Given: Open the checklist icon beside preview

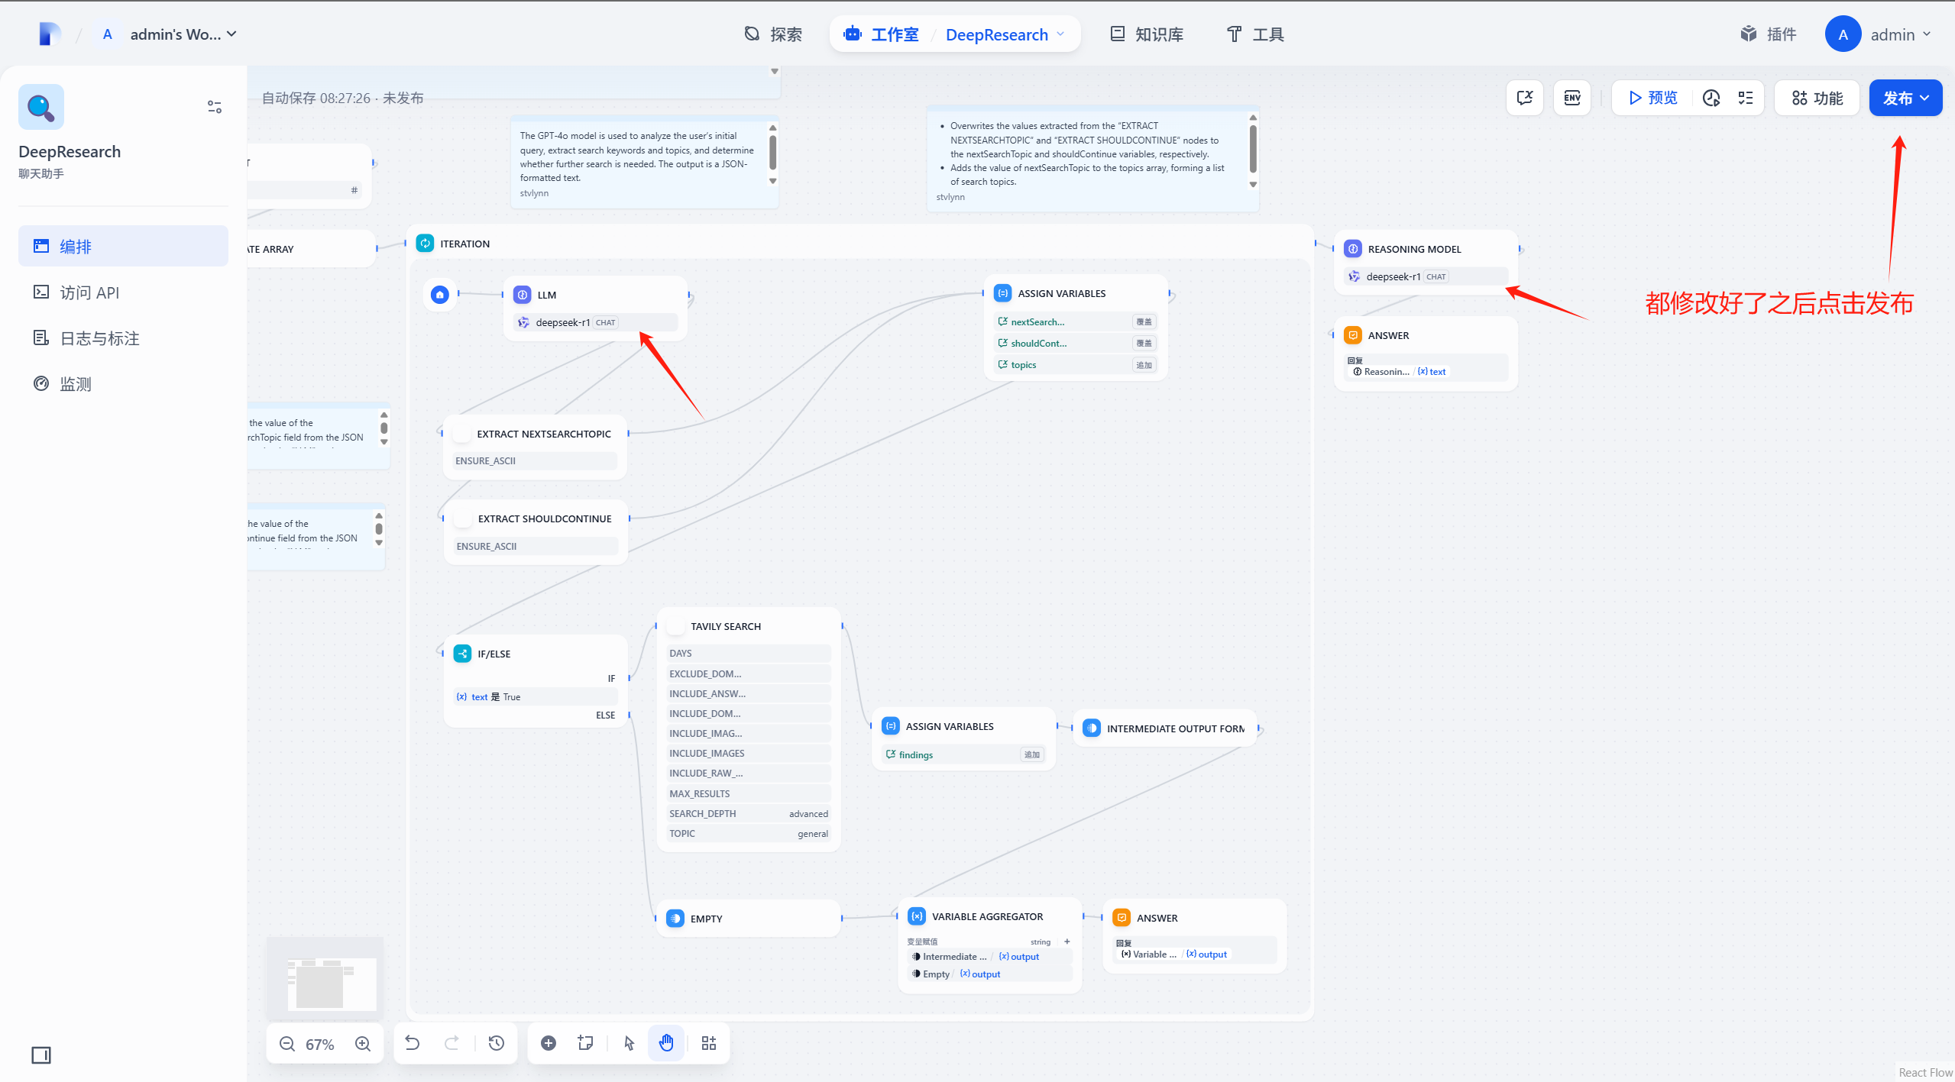Looking at the screenshot, I should point(1746,98).
